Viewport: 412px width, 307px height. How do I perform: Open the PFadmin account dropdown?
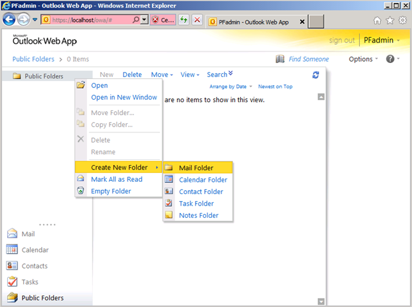(382, 40)
